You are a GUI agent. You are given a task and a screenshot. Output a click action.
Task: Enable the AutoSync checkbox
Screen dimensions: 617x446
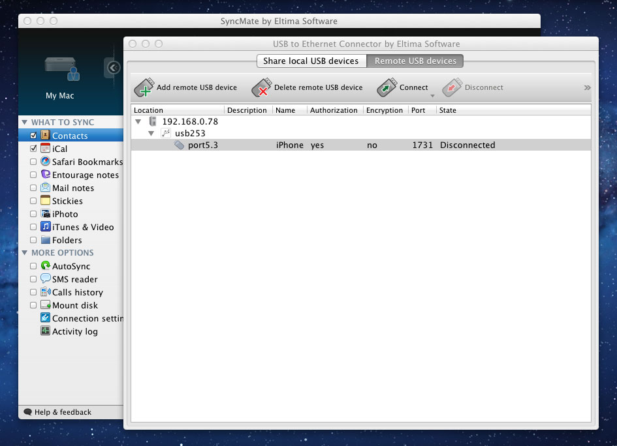[x=33, y=266]
